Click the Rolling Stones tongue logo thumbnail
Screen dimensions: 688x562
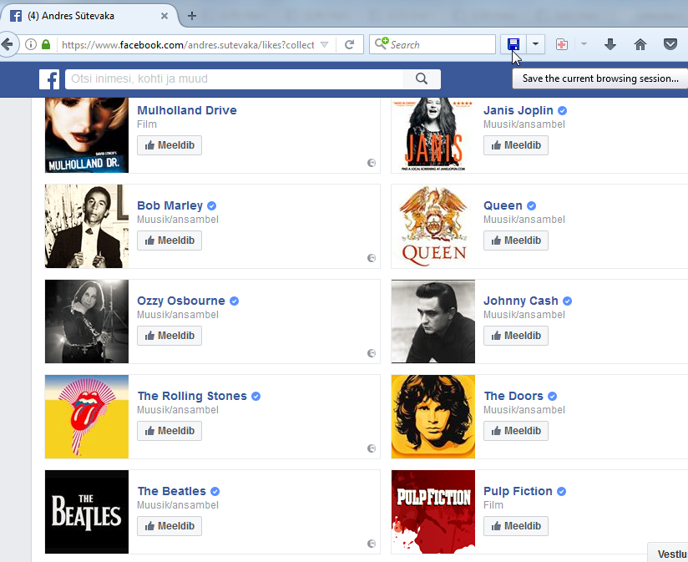coord(87,417)
